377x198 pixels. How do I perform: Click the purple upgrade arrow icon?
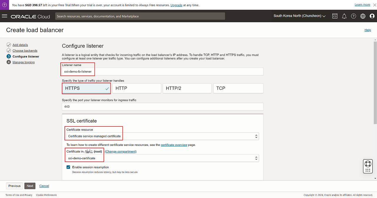4,5
